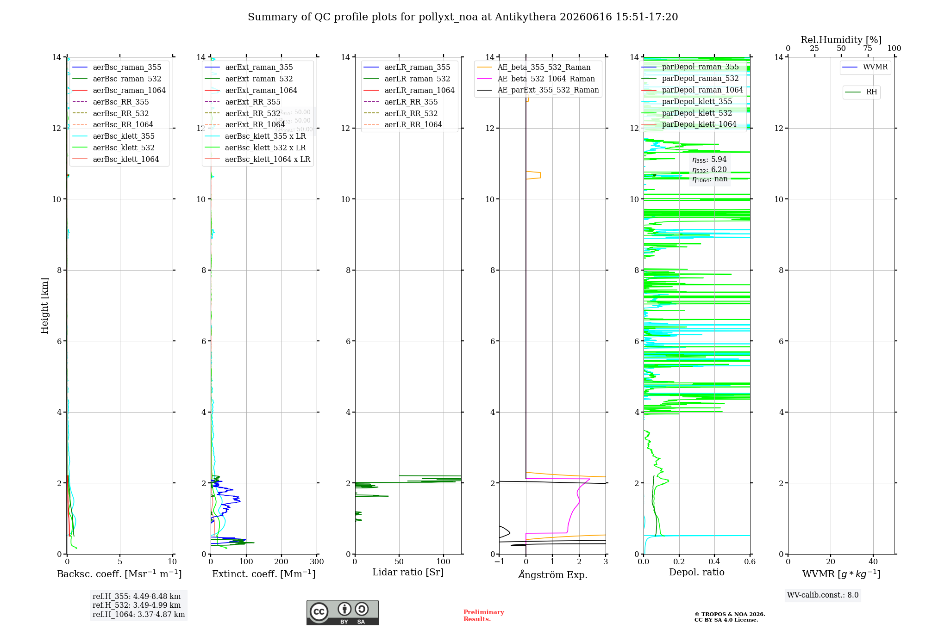Click the WVMR [g*kg-1] axis label

pyautogui.click(x=841, y=574)
